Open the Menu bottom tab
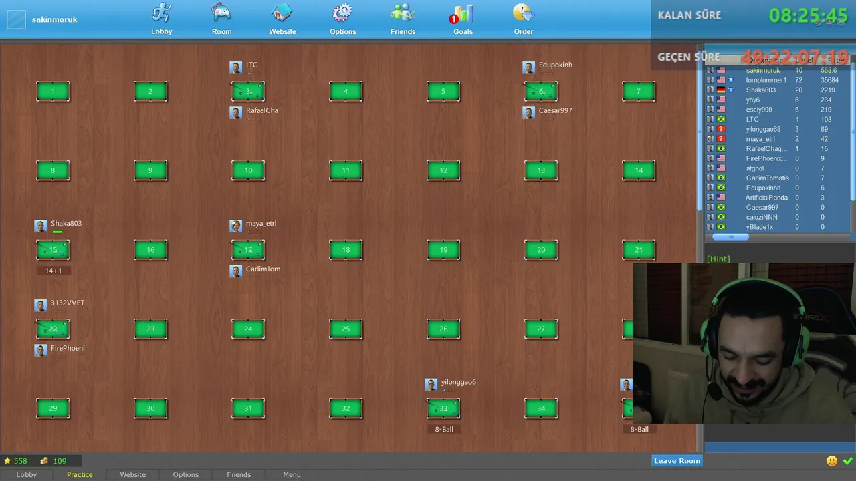The height and width of the screenshot is (481, 856). (292, 474)
